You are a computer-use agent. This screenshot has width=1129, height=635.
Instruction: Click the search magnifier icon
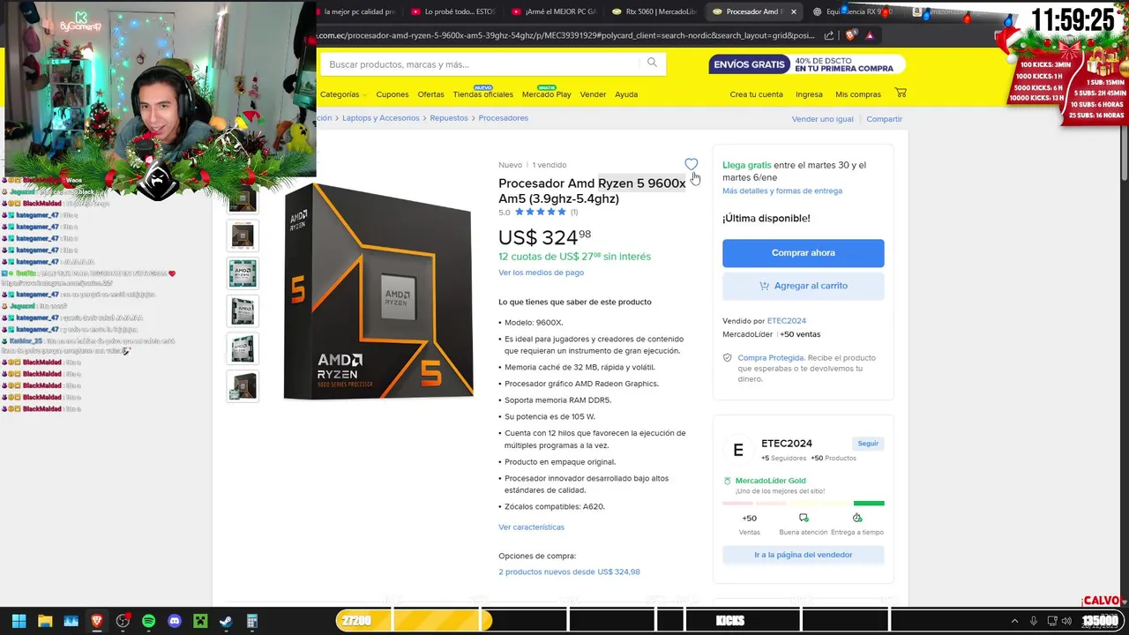coord(652,63)
